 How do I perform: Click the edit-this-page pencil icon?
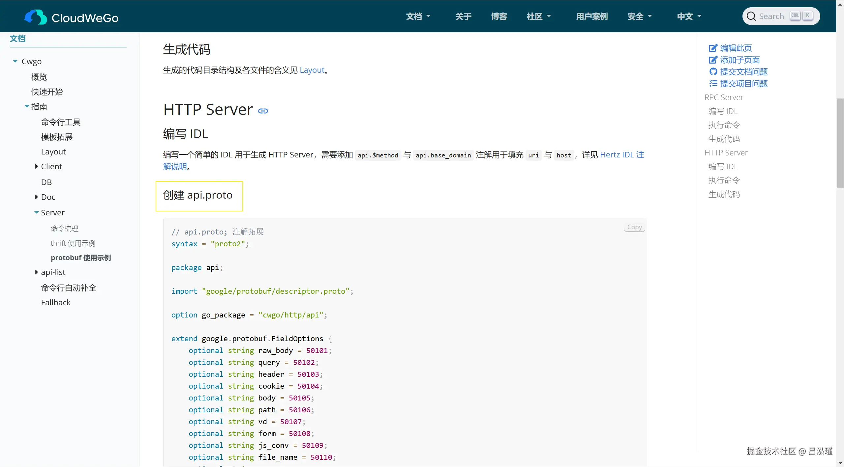(x=713, y=48)
